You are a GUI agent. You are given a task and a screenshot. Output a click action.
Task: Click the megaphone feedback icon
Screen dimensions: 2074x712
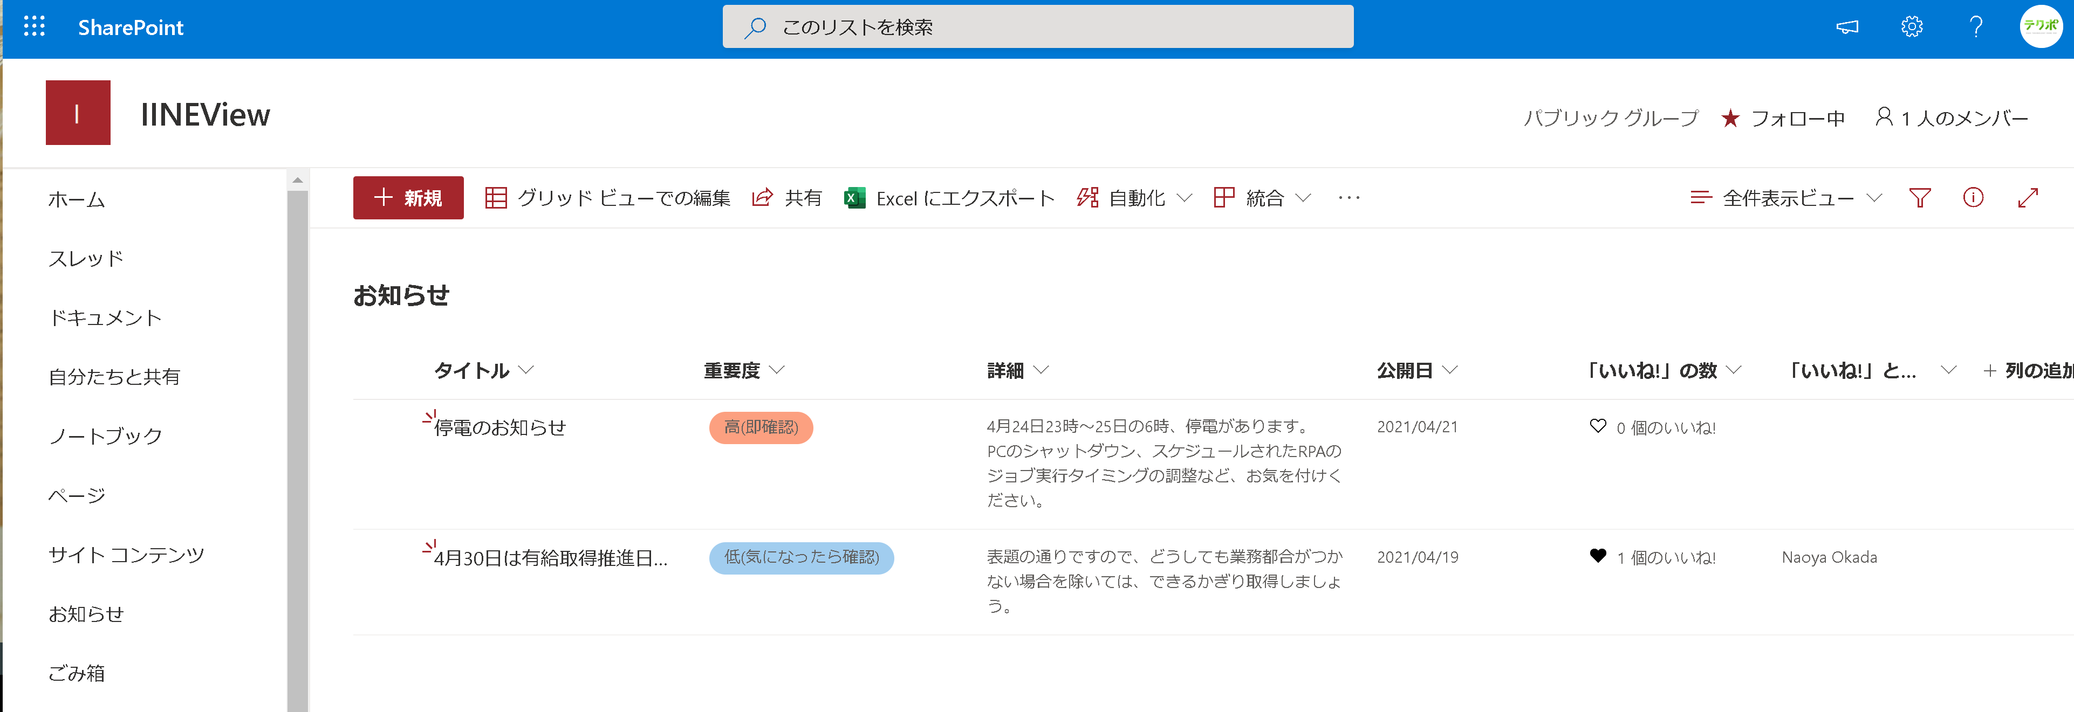tap(1847, 26)
